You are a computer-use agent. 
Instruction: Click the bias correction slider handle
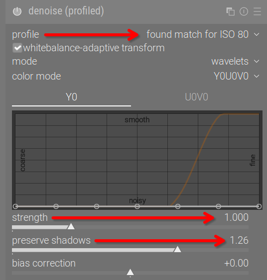(130, 272)
